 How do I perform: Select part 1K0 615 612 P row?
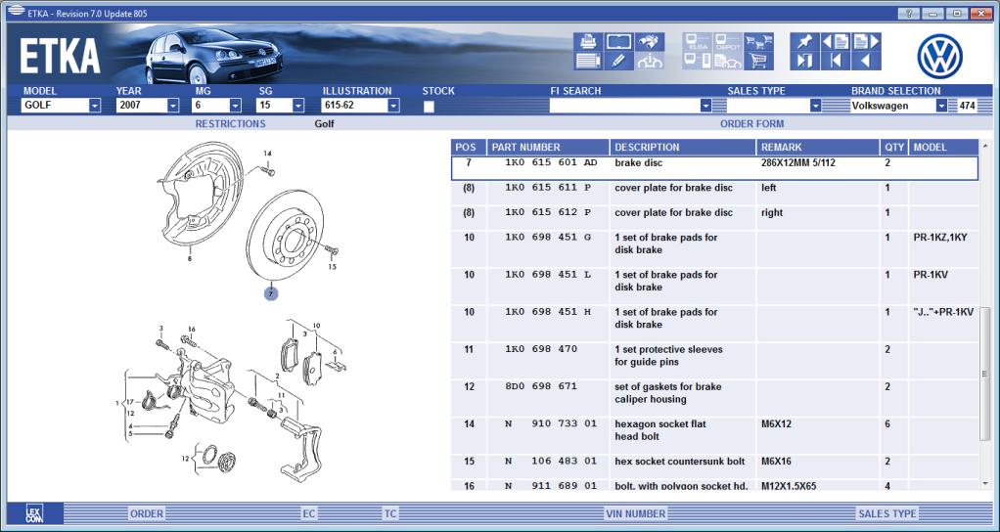tap(714, 218)
